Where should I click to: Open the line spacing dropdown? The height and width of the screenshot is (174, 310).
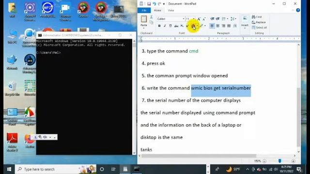point(233,19)
